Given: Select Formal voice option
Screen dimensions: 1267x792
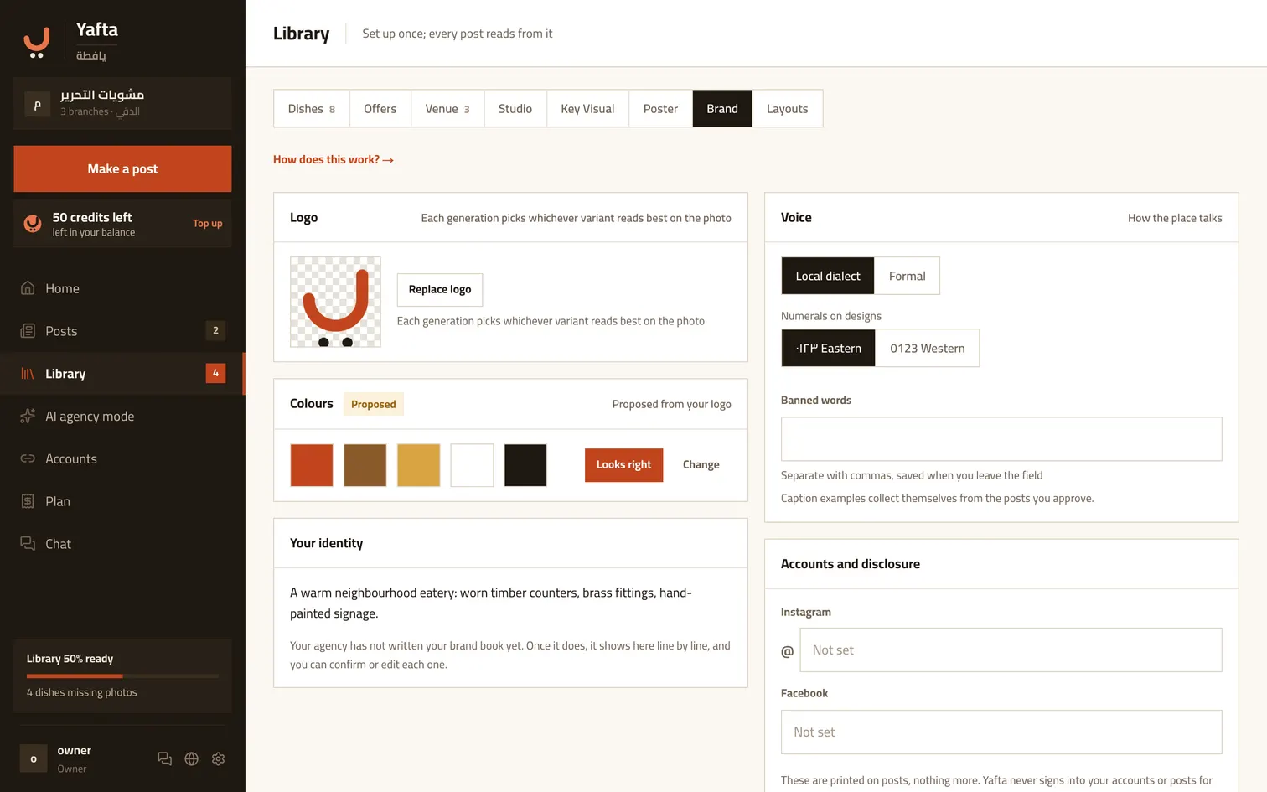Looking at the screenshot, I should (x=908, y=276).
